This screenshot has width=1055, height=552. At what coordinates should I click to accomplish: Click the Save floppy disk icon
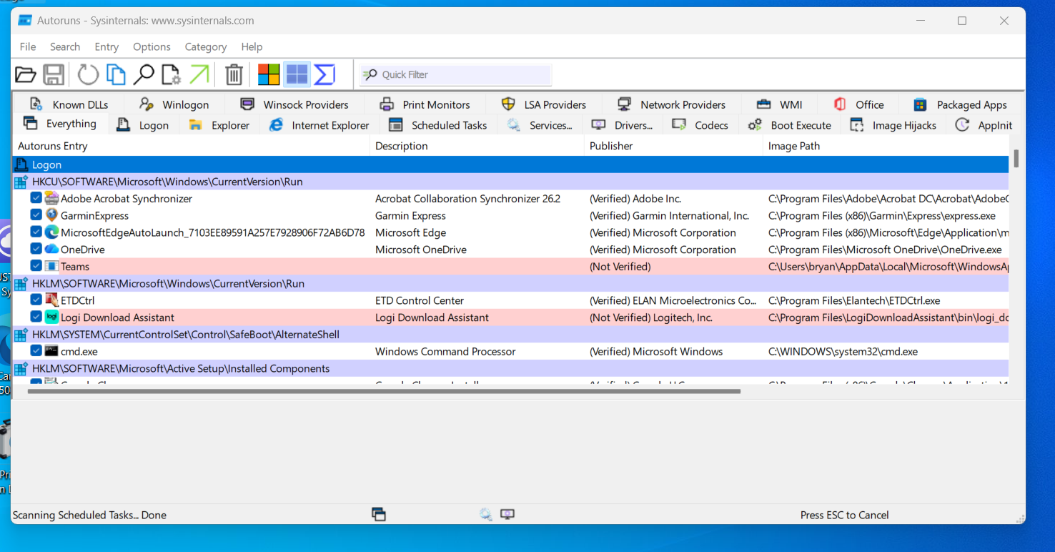[x=54, y=74]
